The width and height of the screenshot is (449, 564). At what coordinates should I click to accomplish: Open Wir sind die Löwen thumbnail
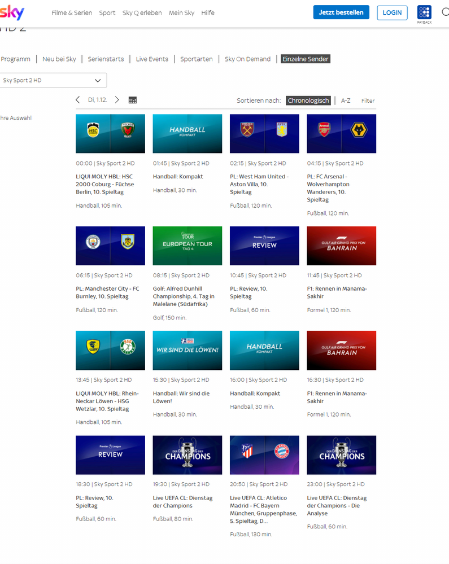tap(188, 351)
